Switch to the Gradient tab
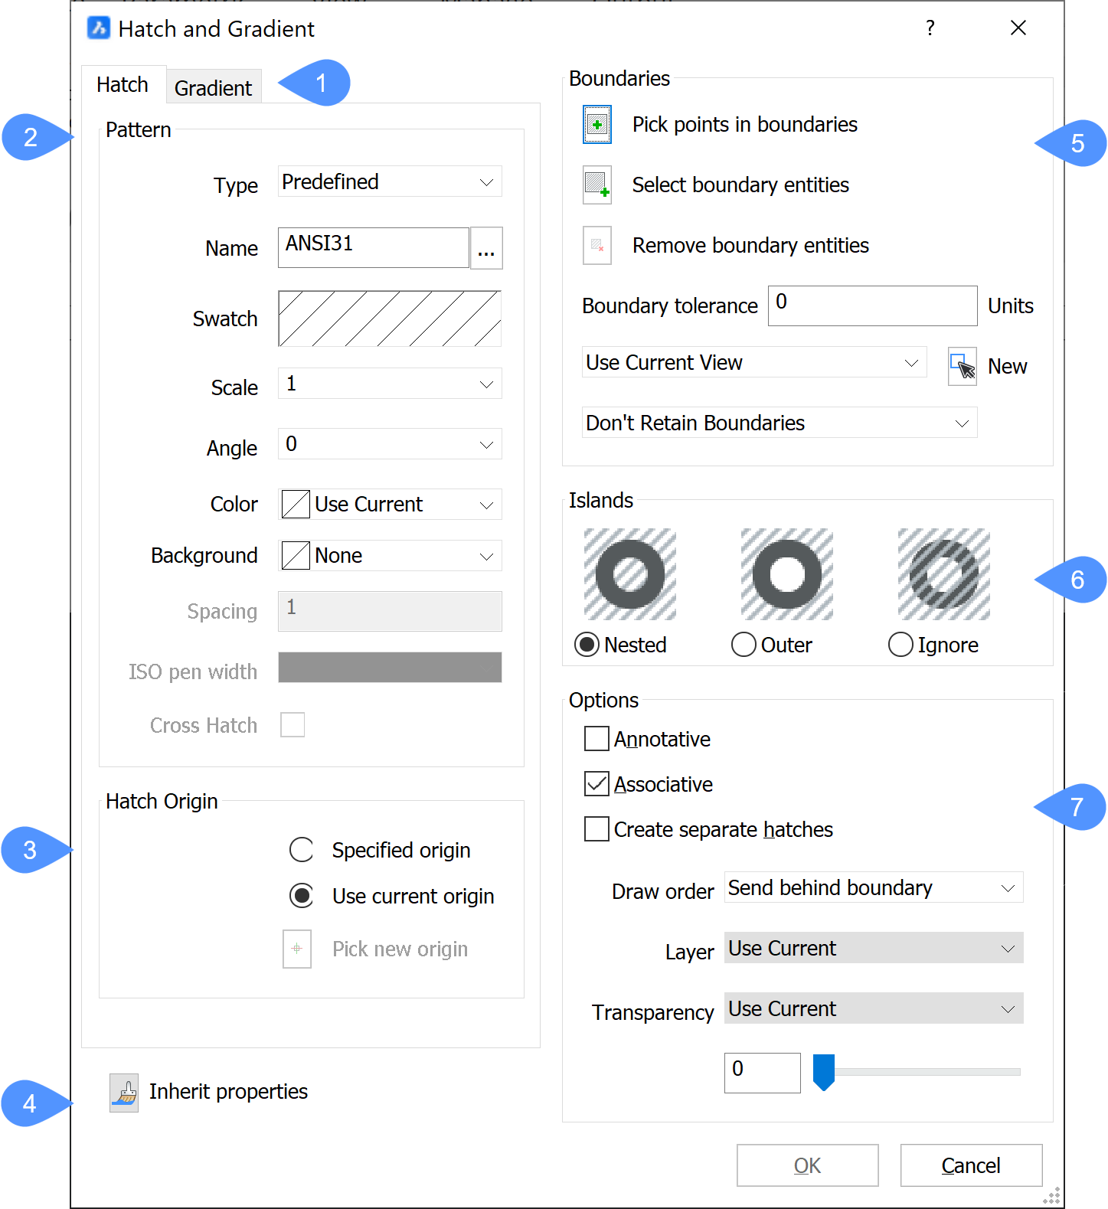 click(214, 88)
